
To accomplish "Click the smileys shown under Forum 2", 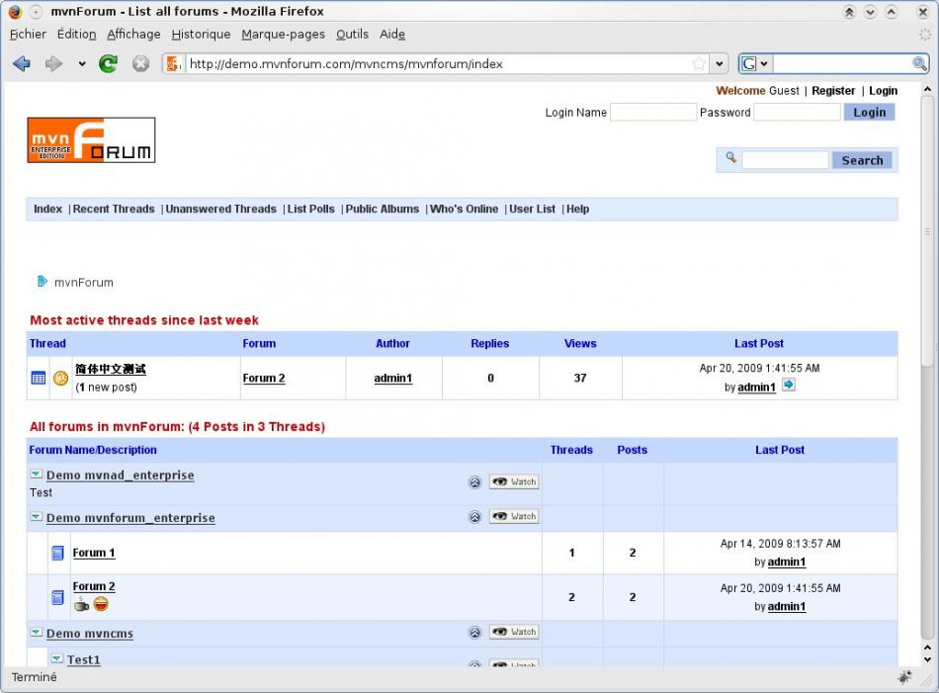I will (x=93, y=604).
